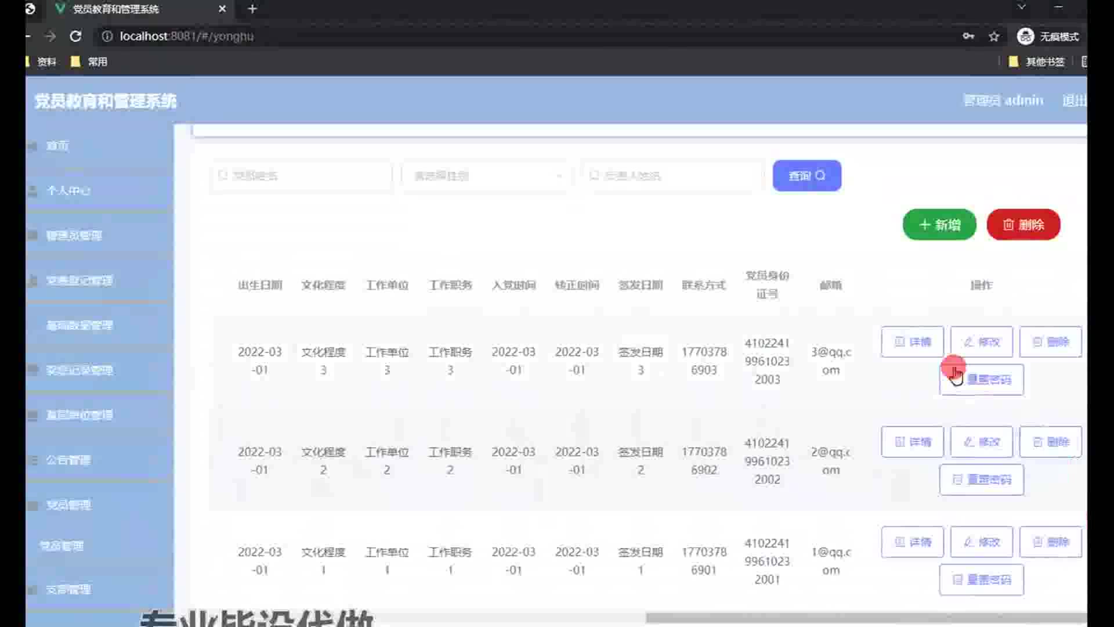Click the 党员身份证号 column header
Viewport: 1114px width, 627px height.
click(x=767, y=284)
